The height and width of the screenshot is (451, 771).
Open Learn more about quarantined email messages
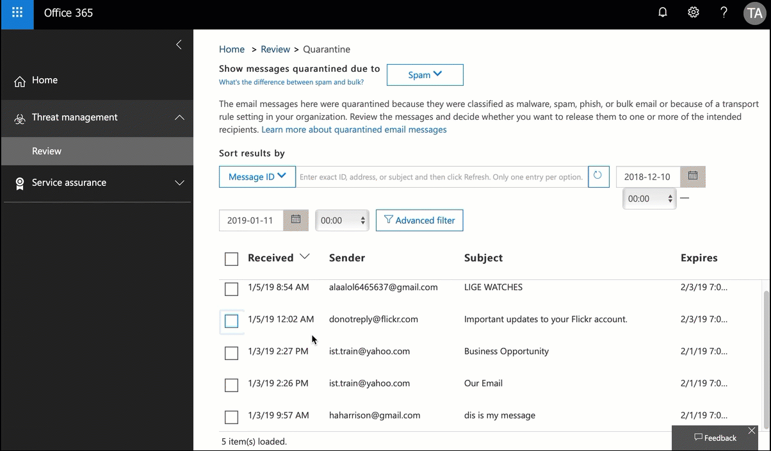(x=354, y=129)
